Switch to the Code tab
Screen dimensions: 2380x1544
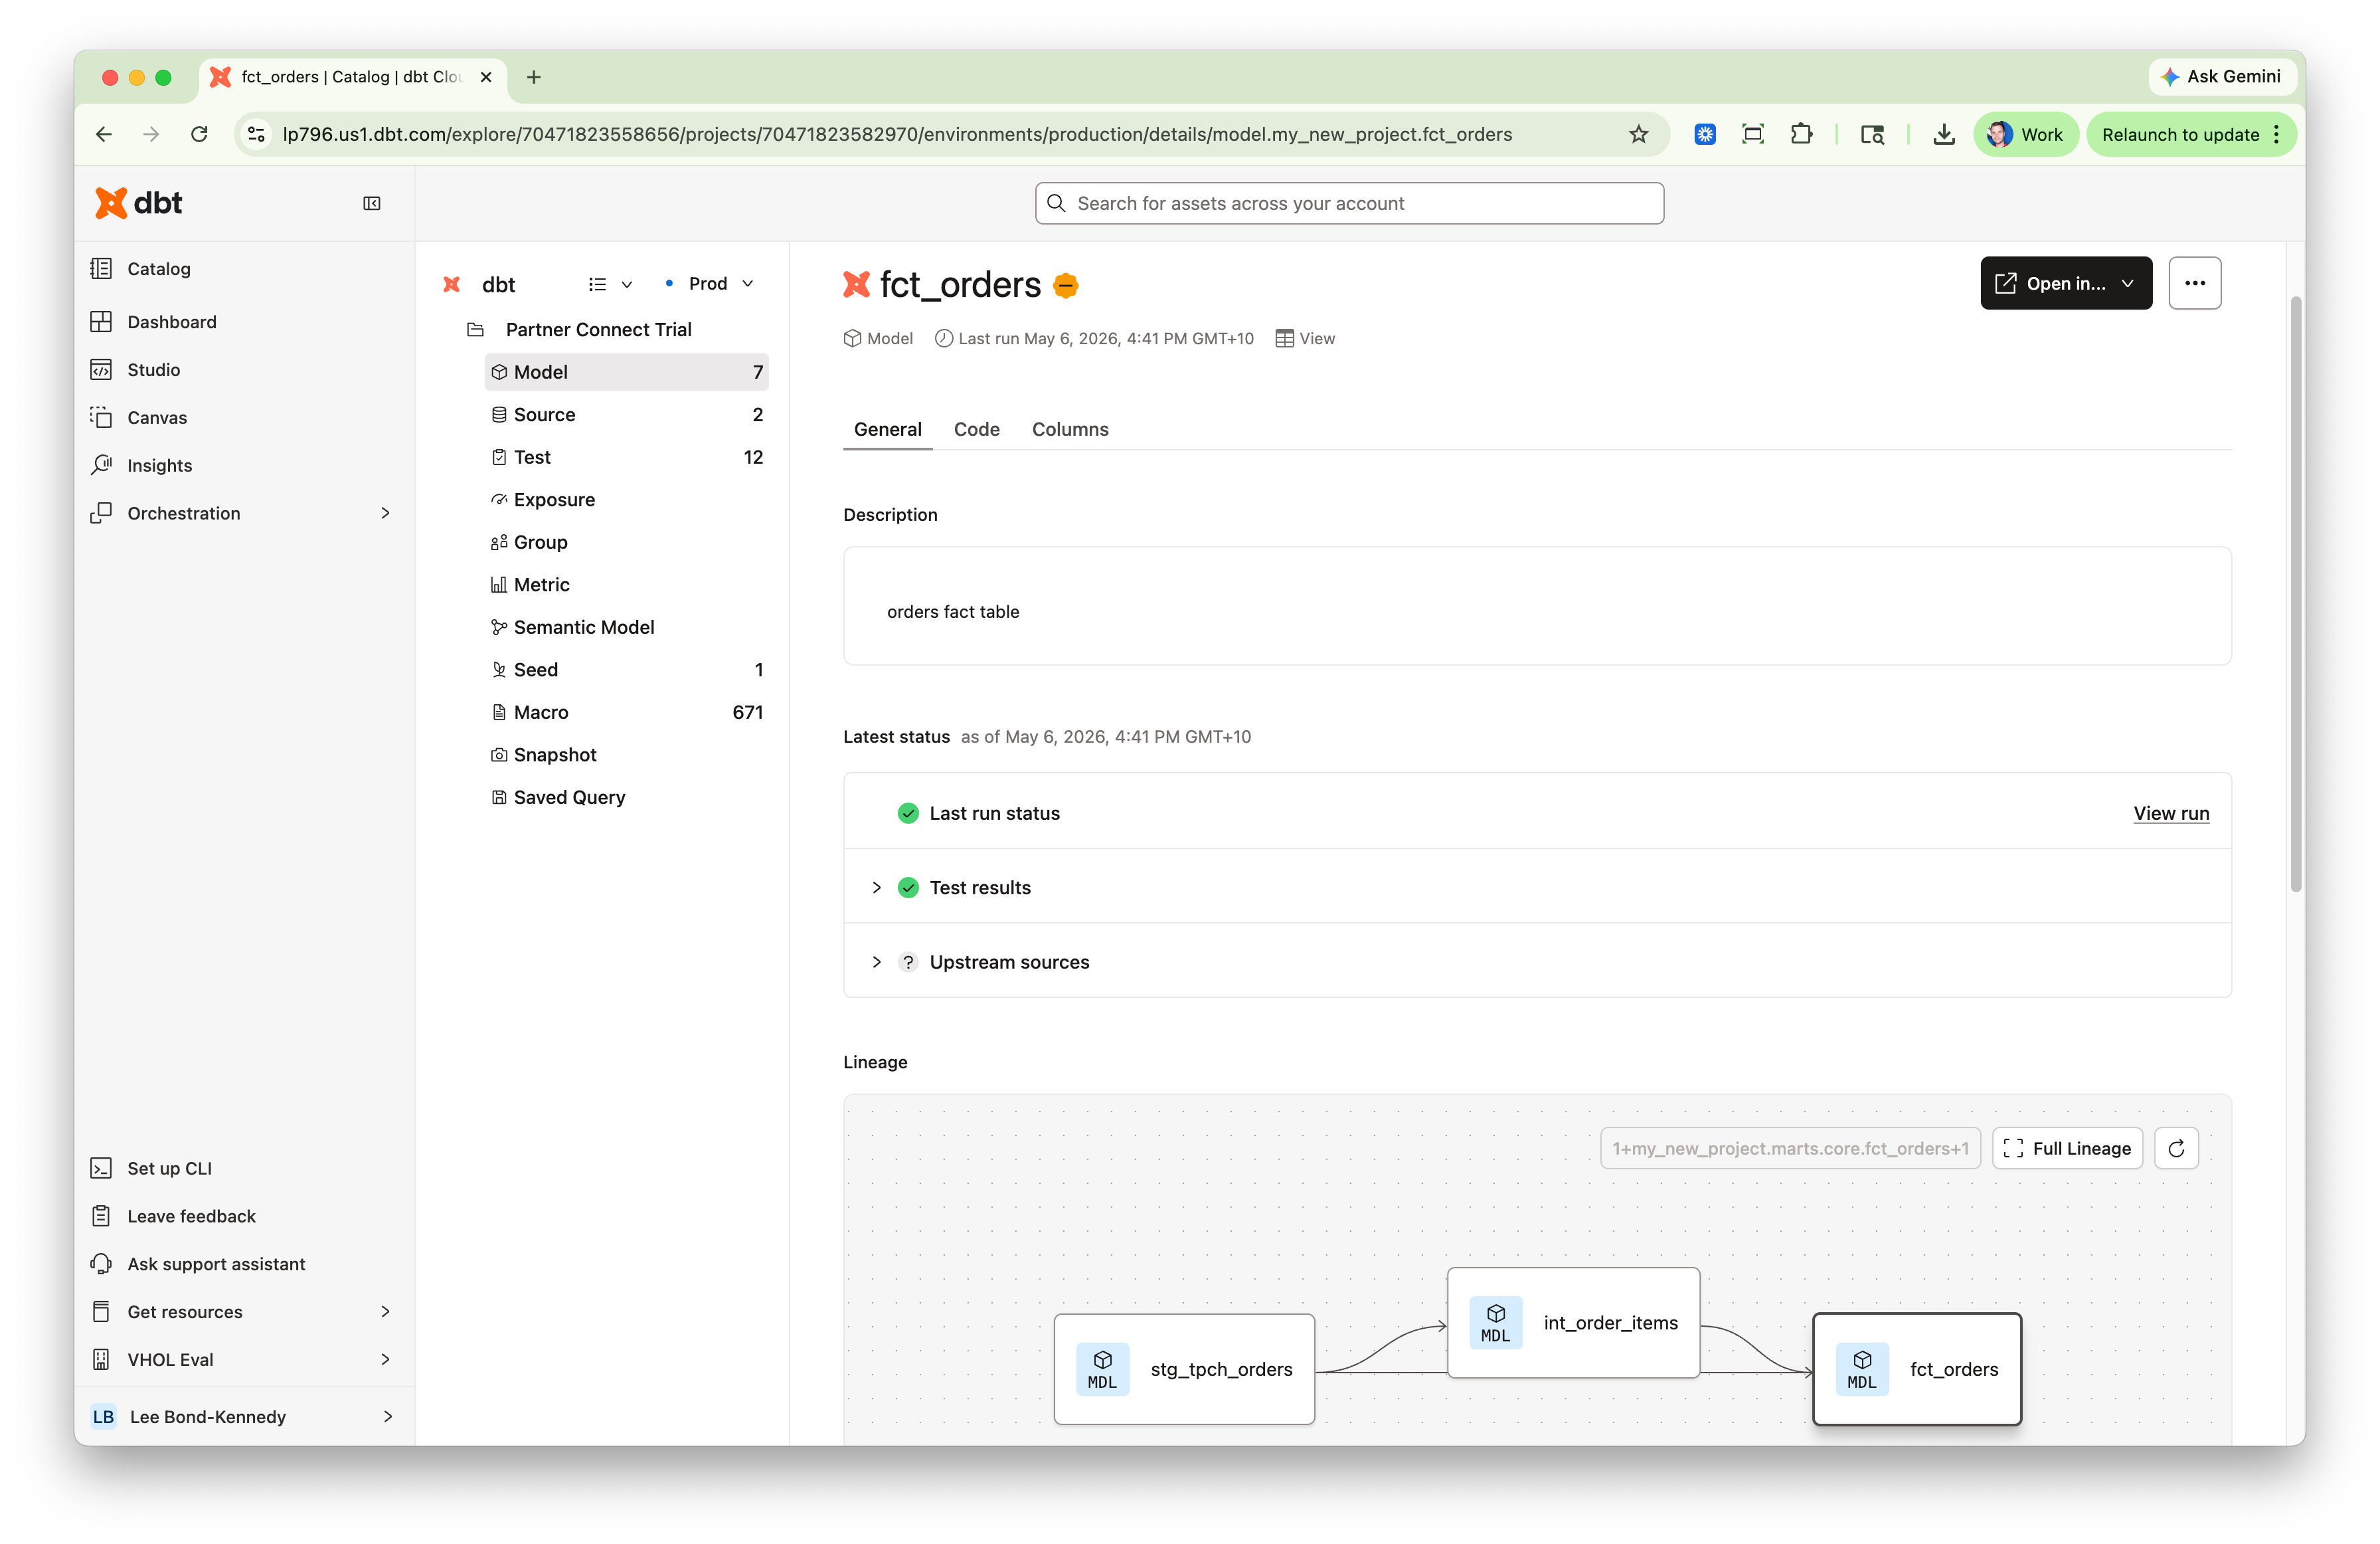[976, 429]
